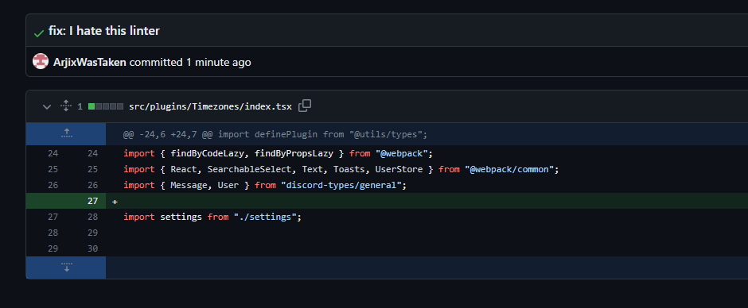Click new line number 27 on added line
The height and width of the screenshot is (308, 748).
(92, 201)
